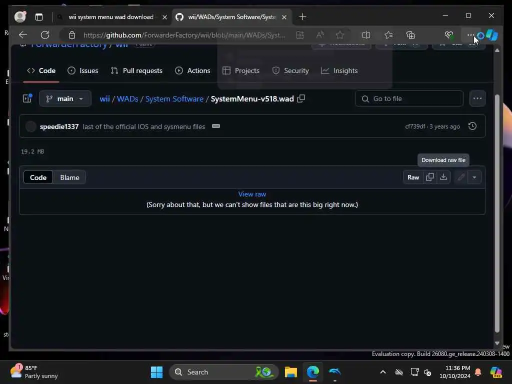Click the edit file pencil icon
512x384 pixels.
click(460, 177)
